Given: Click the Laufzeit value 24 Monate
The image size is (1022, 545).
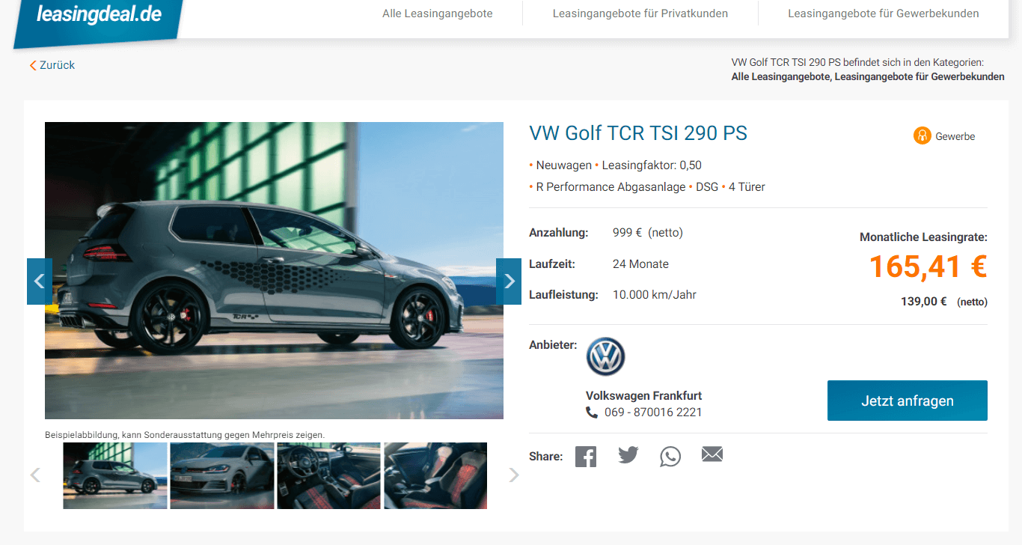Looking at the screenshot, I should [x=640, y=264].
